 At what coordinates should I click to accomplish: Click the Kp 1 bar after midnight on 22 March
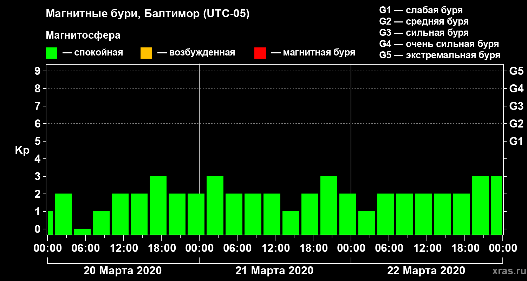(367, 223)
